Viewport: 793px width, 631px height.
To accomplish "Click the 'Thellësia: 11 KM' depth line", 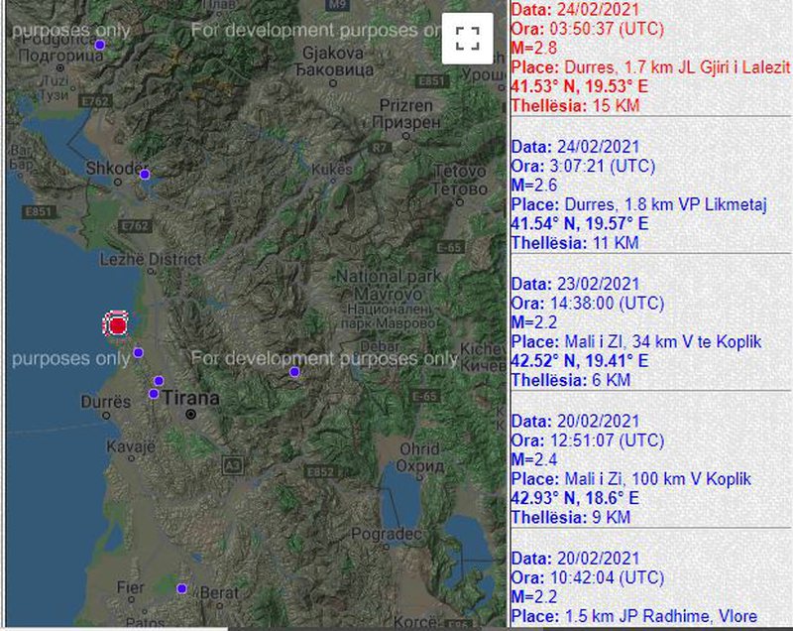I will [x=575, y=243].
